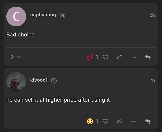Like kiyooo1's post with the heart
The height and width of the screenshot is (132, 162).
(105, 121)
